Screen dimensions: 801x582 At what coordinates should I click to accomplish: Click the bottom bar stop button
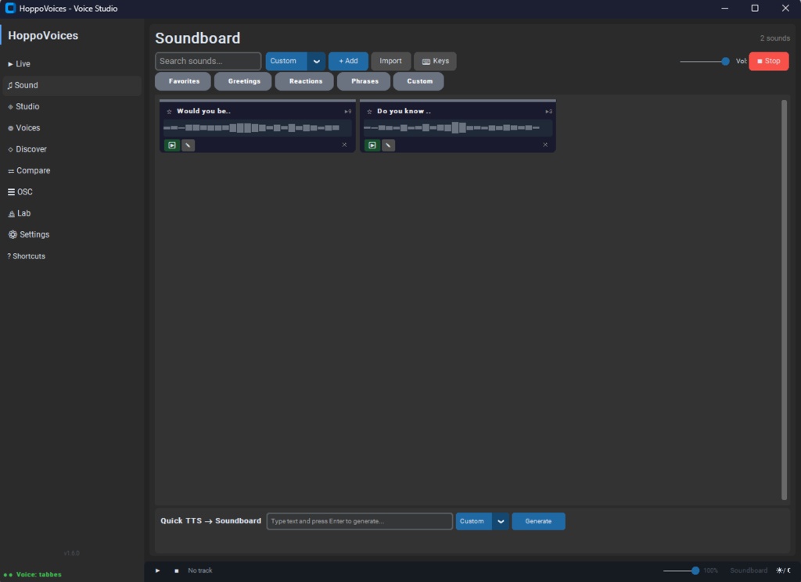point(176,571)
